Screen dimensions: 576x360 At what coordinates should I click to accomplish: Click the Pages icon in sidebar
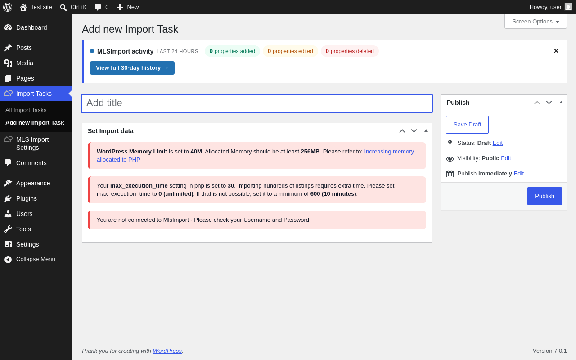tap(8, 78)
